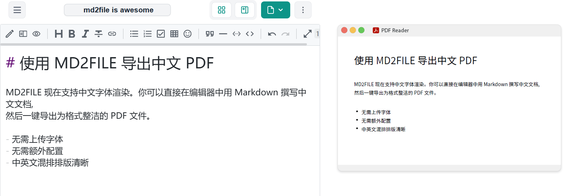Viewport: 568px width, 196px height.
Task: Click list item 无需上传字体 in editor
Action: click(37, 139)
